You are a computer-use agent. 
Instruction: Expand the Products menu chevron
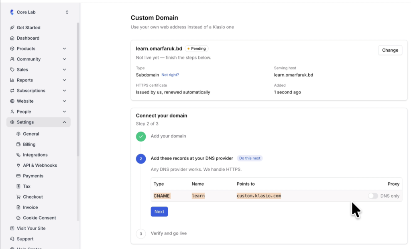click(x=65, y=49)
